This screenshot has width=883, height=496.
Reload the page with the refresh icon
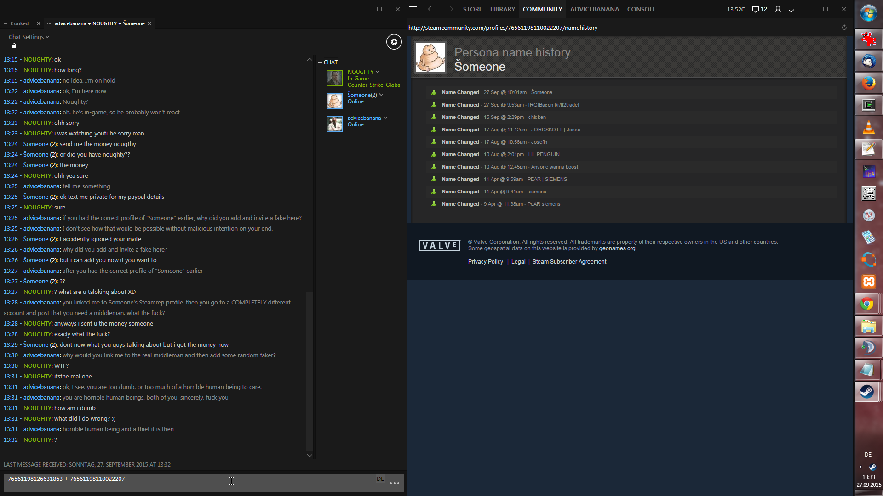[x=844, y=28]
